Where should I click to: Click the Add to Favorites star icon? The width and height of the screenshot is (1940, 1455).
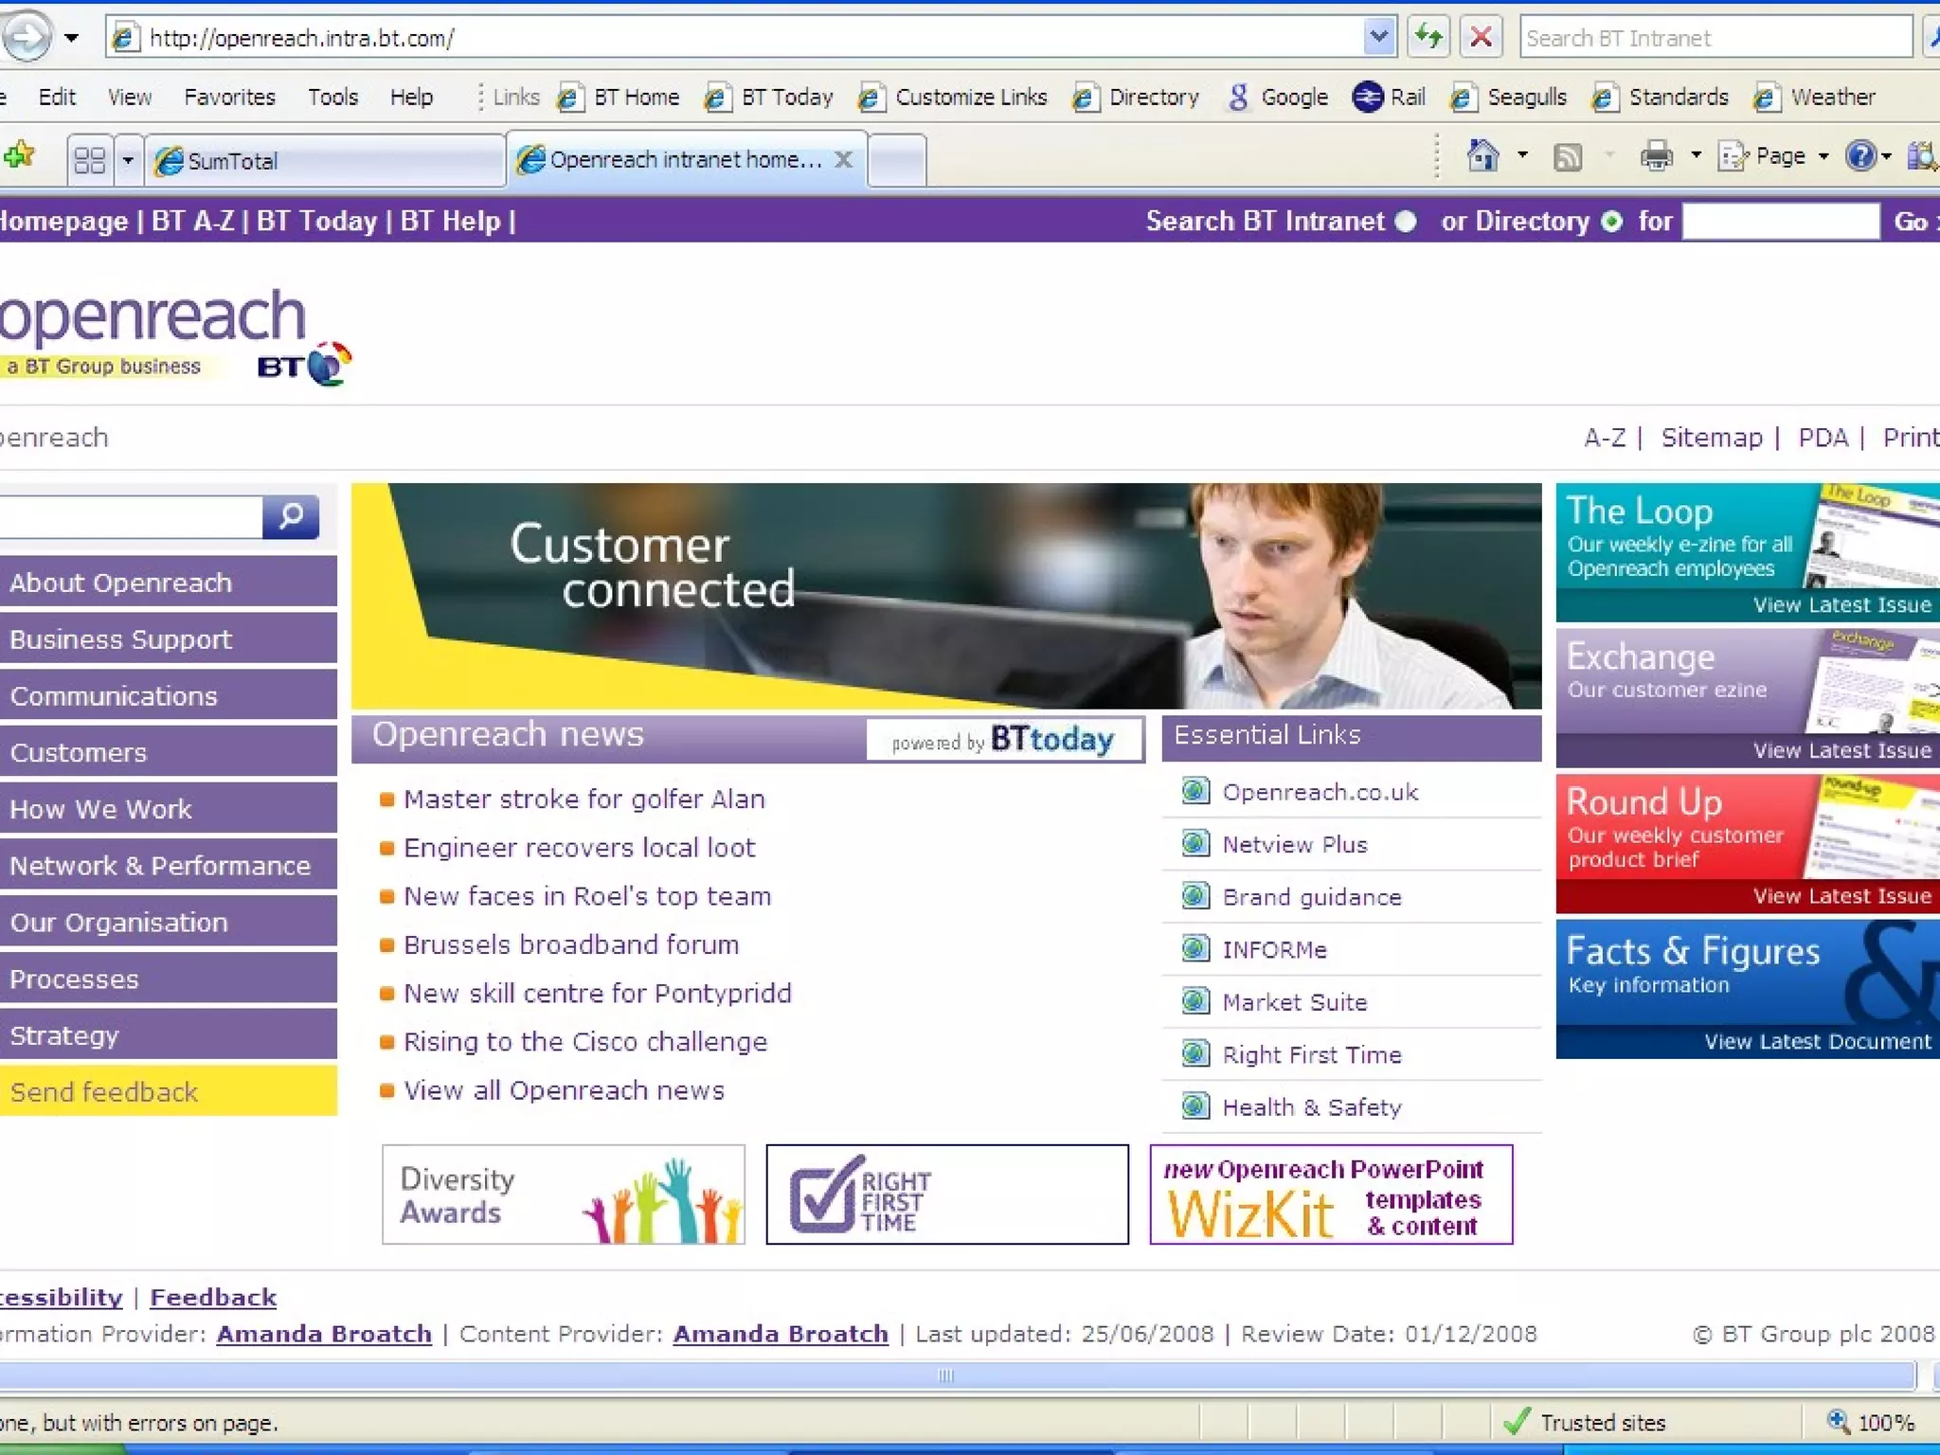[x=19, y=154]
